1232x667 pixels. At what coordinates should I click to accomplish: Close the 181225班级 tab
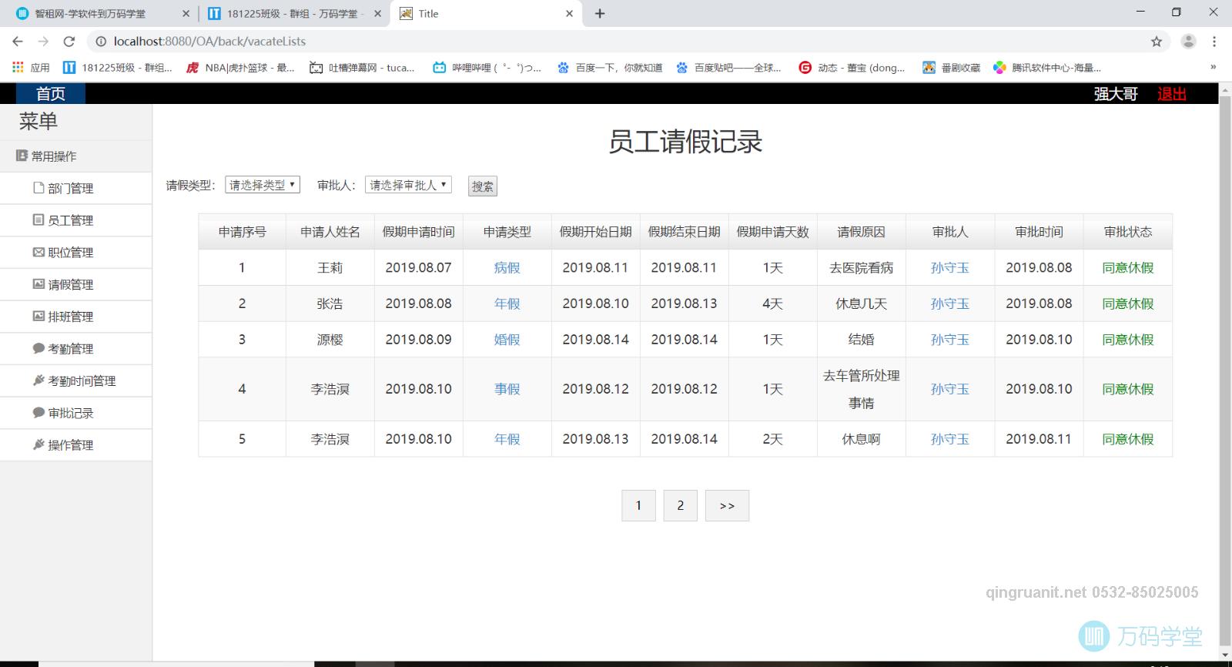(x=377, y=13)
